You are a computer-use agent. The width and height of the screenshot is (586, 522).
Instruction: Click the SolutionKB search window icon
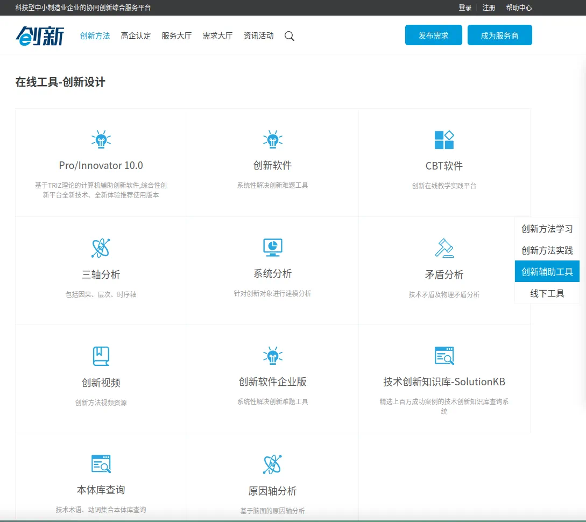[x=444, y=355]
